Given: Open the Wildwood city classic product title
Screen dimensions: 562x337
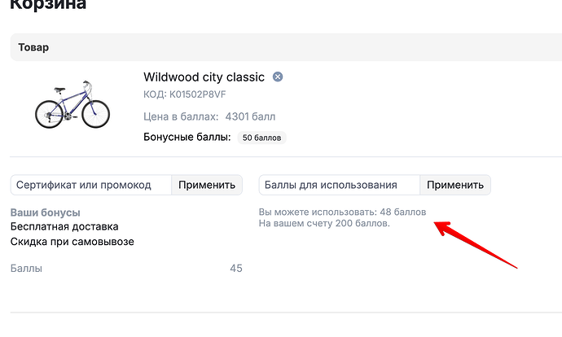Looking at the screenshot, I should coord(204,77).
